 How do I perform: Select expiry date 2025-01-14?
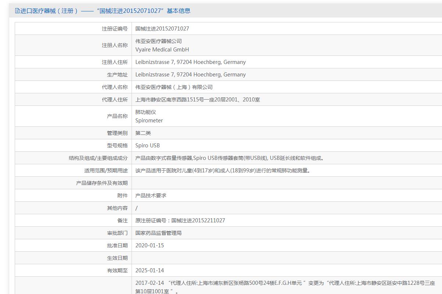(x=150, y=270)
